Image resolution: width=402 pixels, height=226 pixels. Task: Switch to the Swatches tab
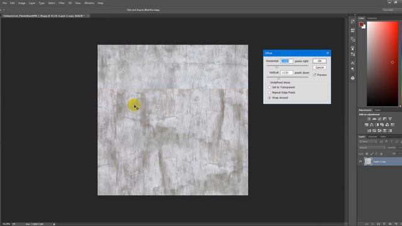pyautogui.click(x=372, y=18)
